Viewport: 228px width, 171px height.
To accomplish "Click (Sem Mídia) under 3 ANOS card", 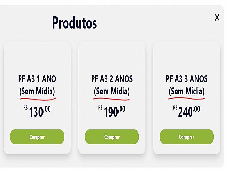I will (x=187, y=91).
